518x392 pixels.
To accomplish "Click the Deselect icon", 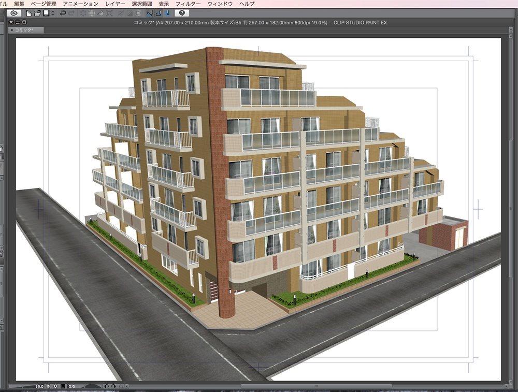I will tap(121, 13).
